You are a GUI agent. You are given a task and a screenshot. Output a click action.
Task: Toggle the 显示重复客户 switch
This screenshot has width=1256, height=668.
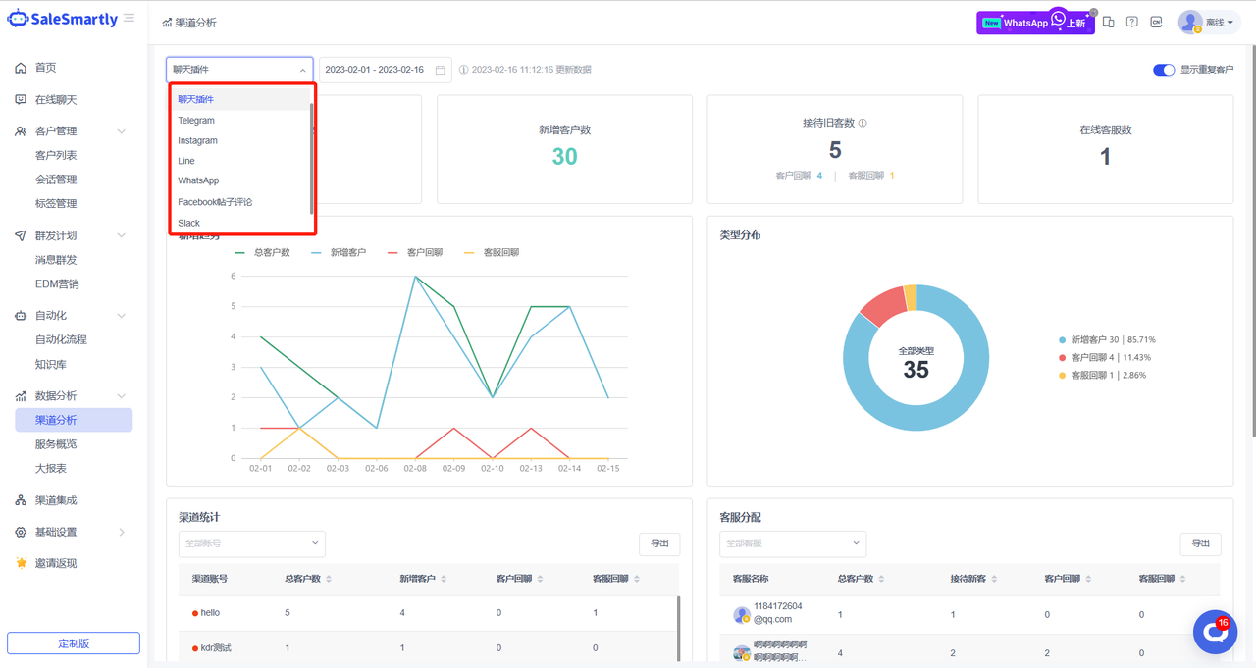click(1163, 70)
